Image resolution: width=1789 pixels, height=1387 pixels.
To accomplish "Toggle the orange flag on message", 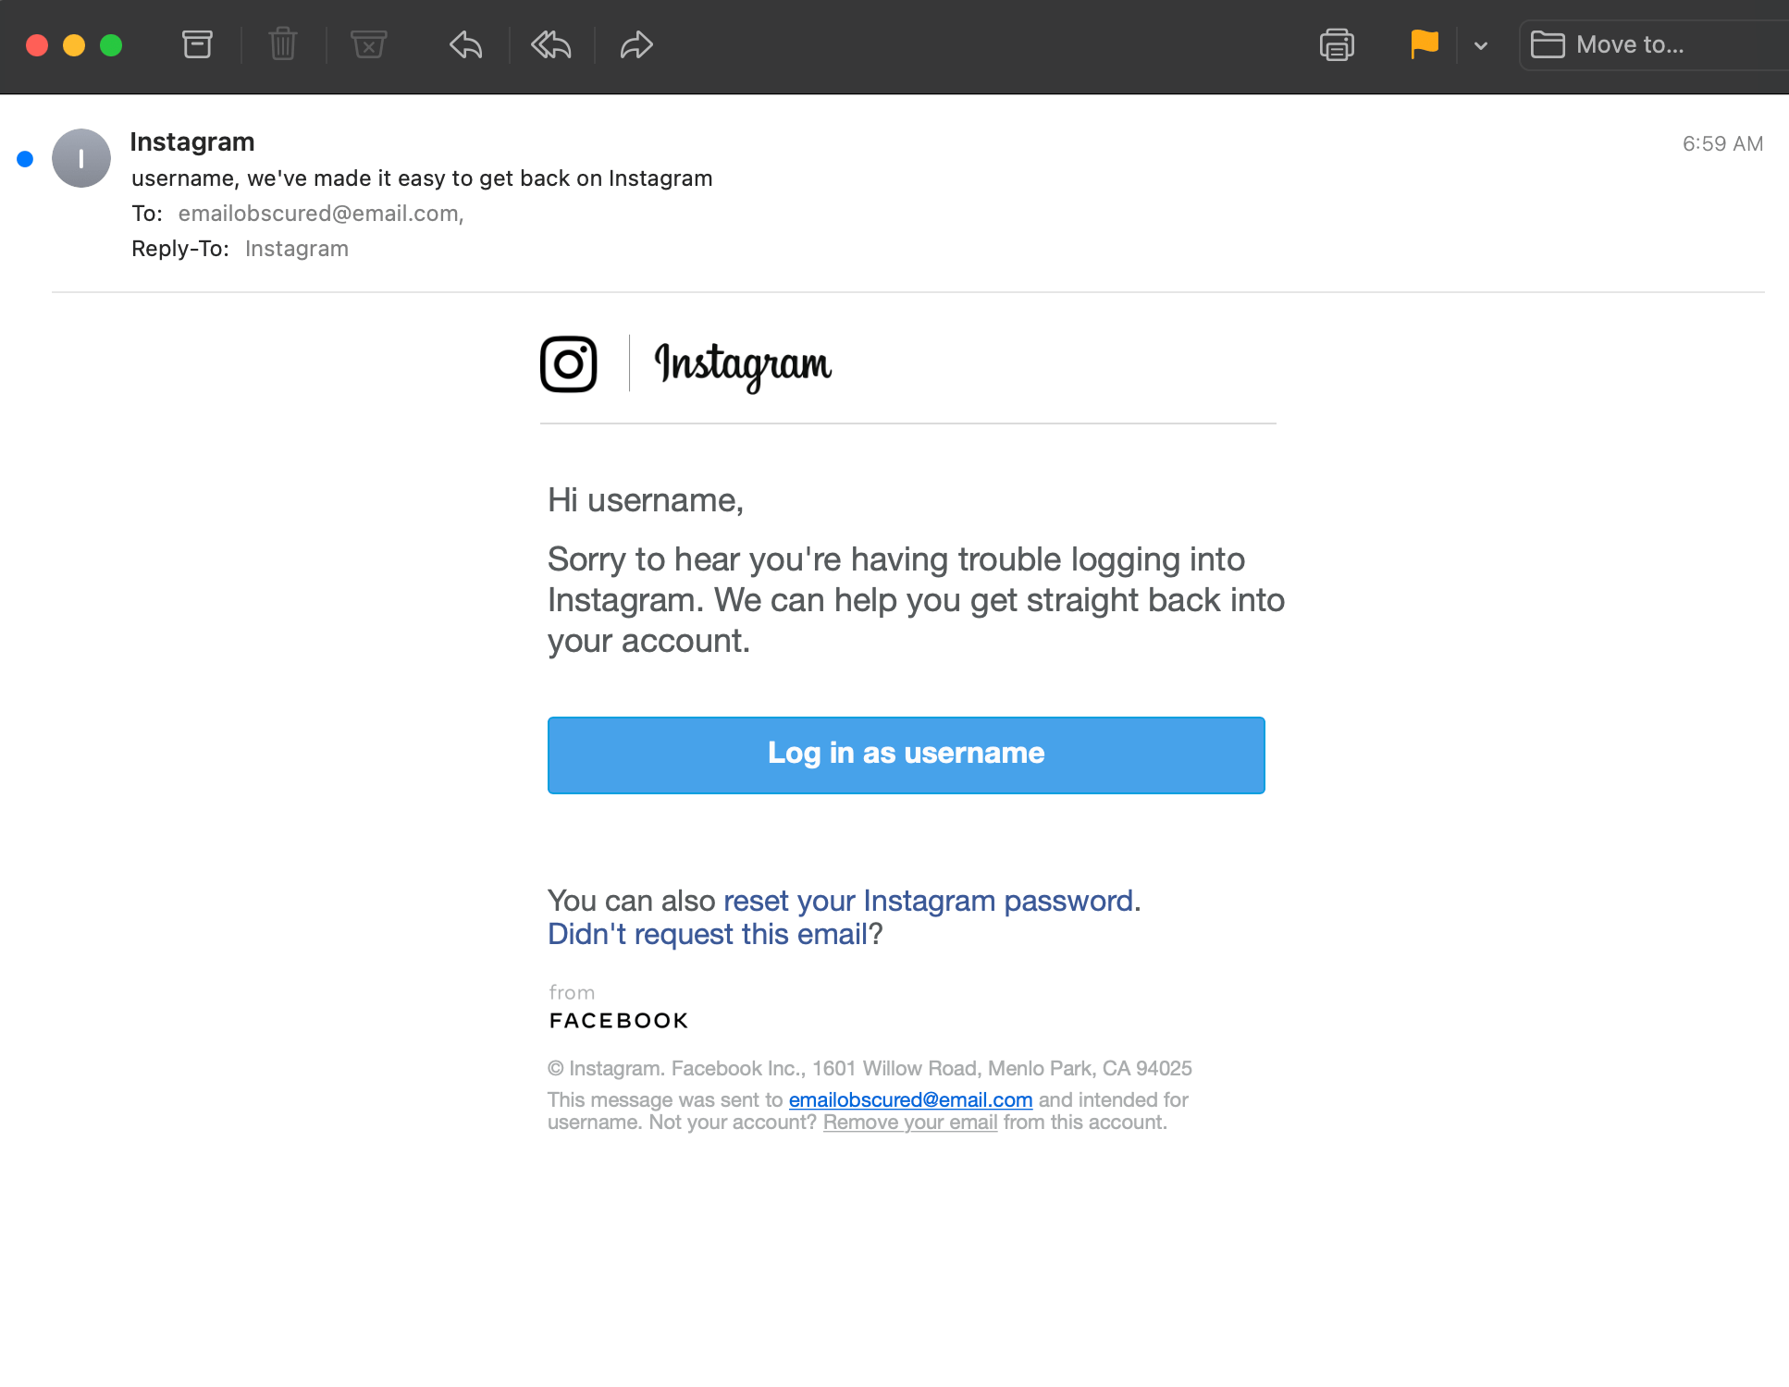I will coord(1424,44).
